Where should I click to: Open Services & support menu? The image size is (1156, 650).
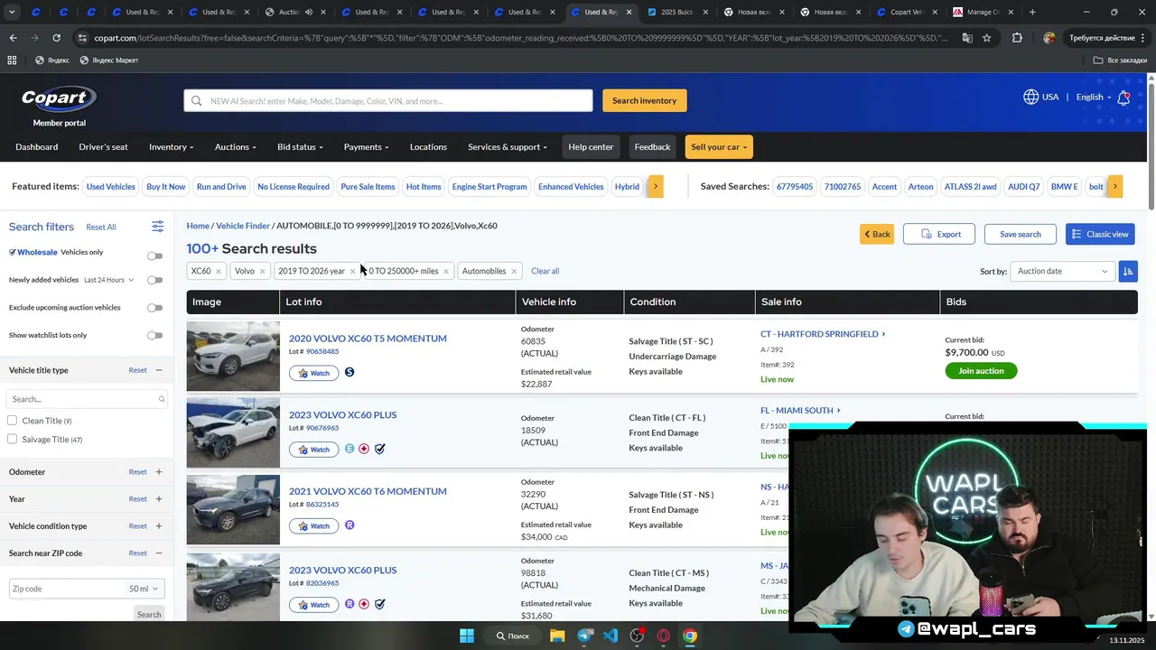point(508,147)
